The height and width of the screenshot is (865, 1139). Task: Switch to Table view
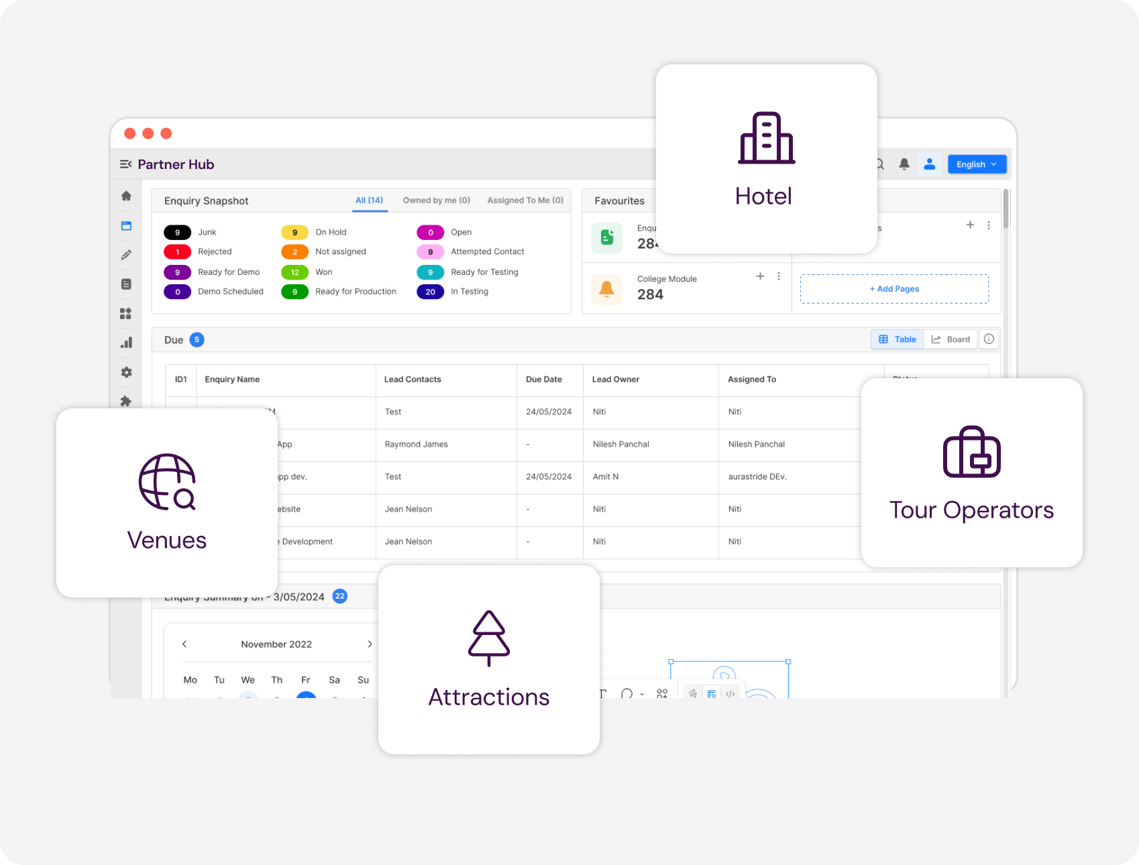click(x=898, y=339)
